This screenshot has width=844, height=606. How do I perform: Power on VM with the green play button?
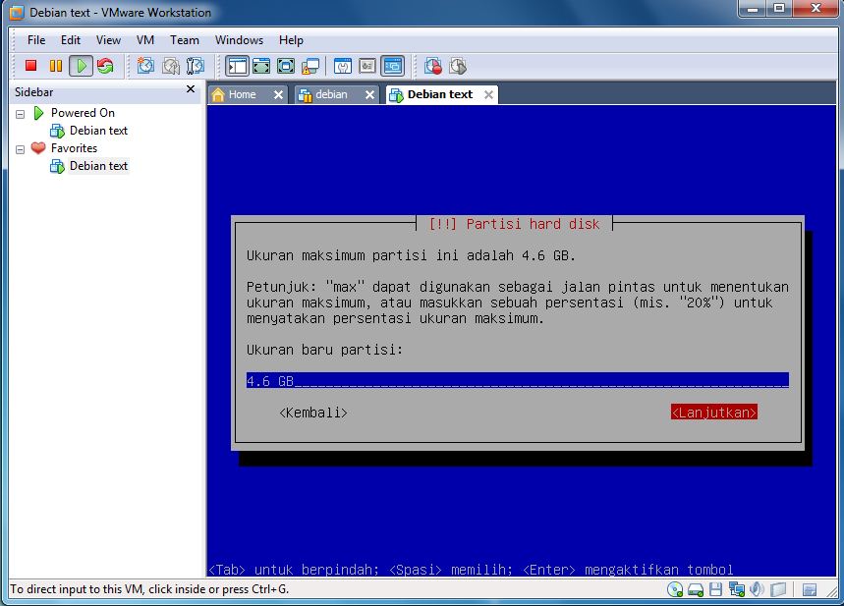81,66
